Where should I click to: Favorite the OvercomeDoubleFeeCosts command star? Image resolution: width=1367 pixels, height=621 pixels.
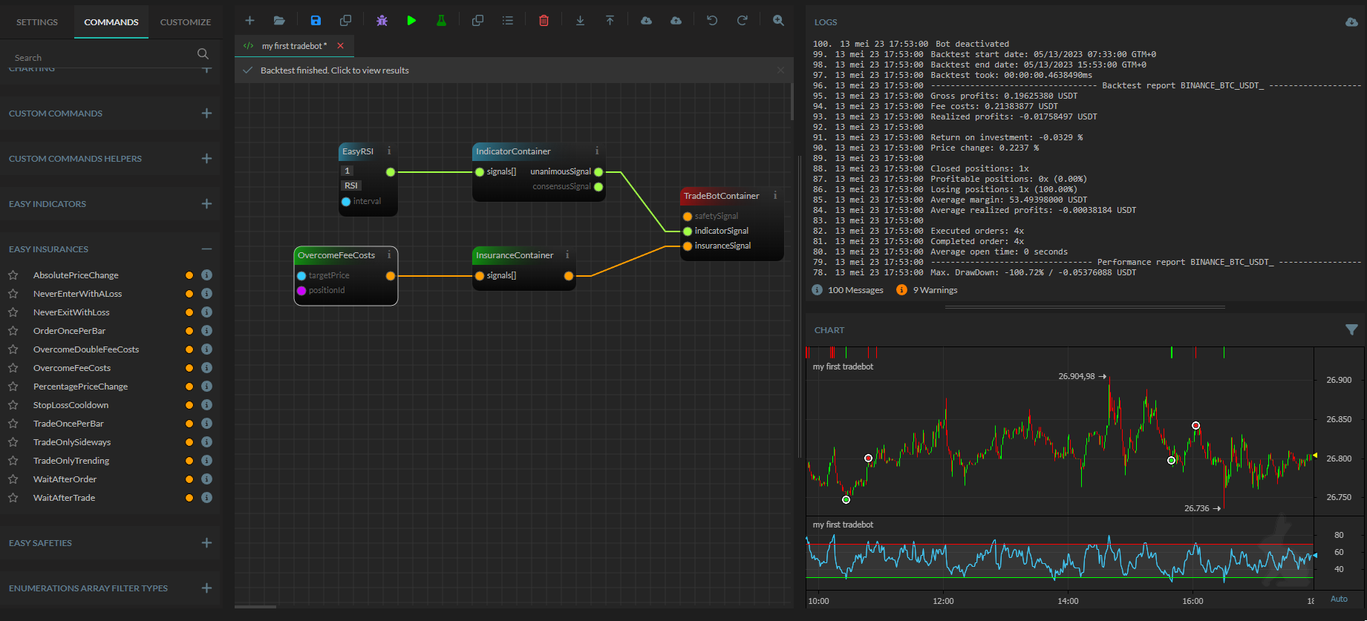[13, 349]
